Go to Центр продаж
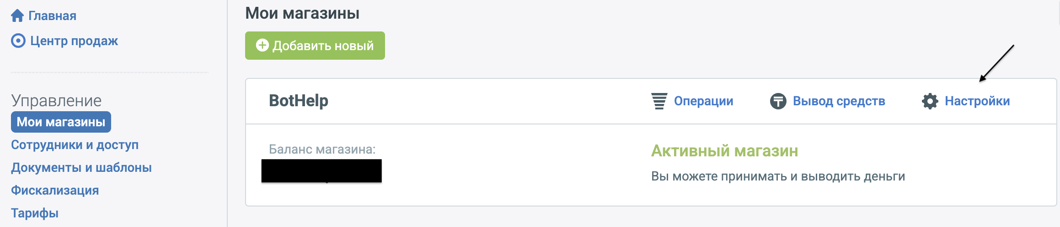 click(74, 41)
